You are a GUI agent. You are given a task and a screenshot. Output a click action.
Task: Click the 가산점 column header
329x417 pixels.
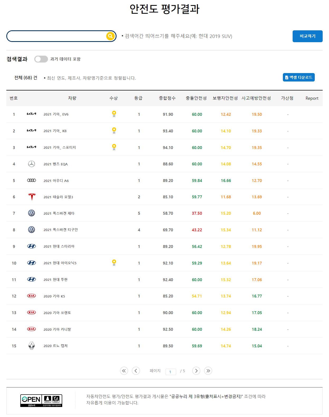[287, 98]
